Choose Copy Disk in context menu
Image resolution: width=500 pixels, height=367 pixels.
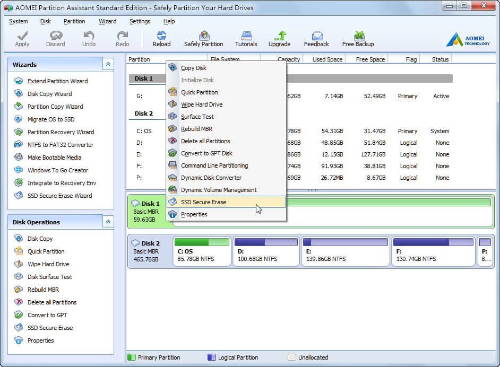tap(226, 68)
